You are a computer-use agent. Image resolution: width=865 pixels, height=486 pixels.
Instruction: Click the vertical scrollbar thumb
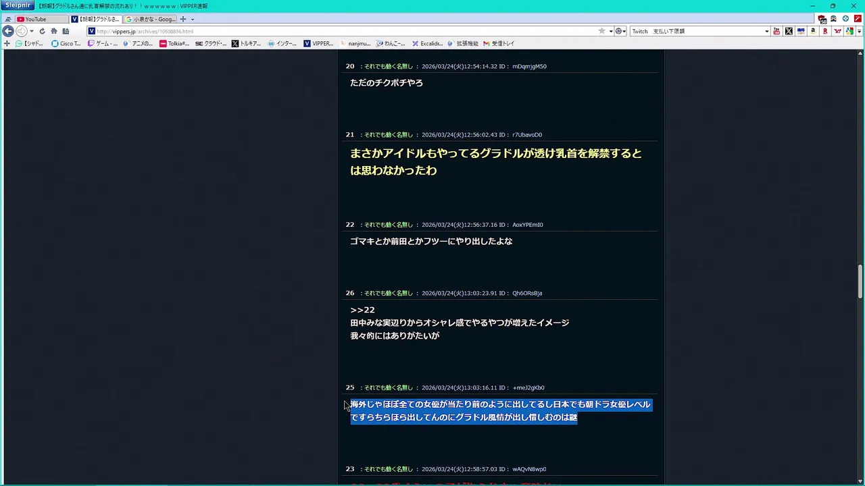coord(860,281)
